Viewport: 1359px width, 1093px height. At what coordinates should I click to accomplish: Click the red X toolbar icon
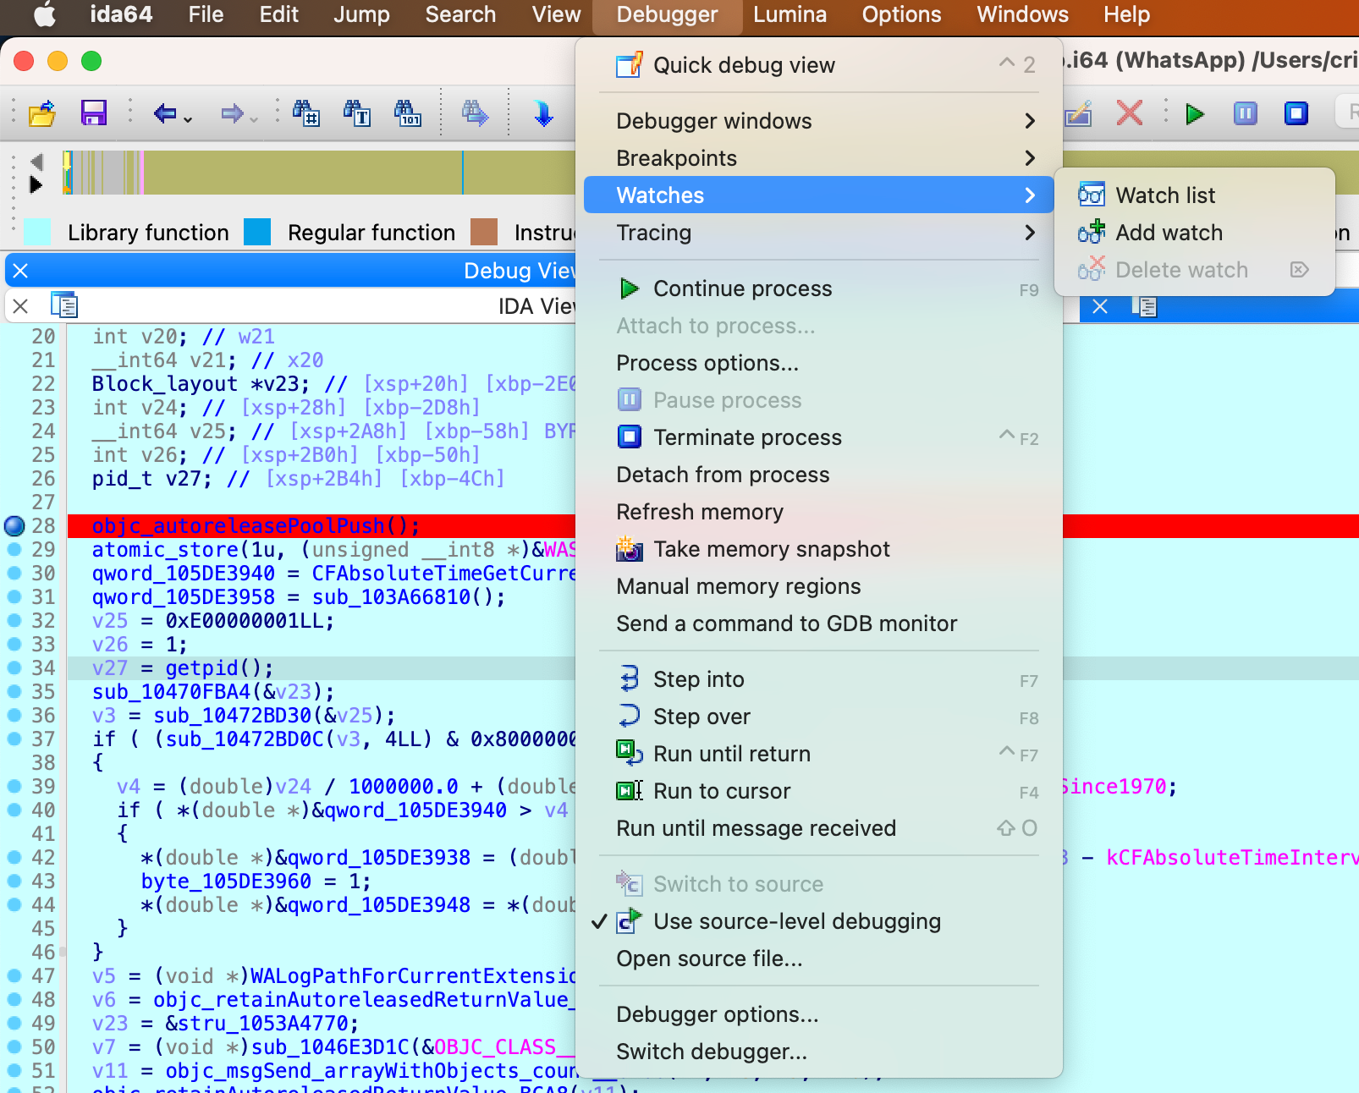(1129, 113)
